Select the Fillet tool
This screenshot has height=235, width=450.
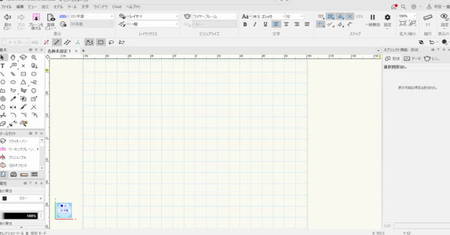click(x=13, y=115)
